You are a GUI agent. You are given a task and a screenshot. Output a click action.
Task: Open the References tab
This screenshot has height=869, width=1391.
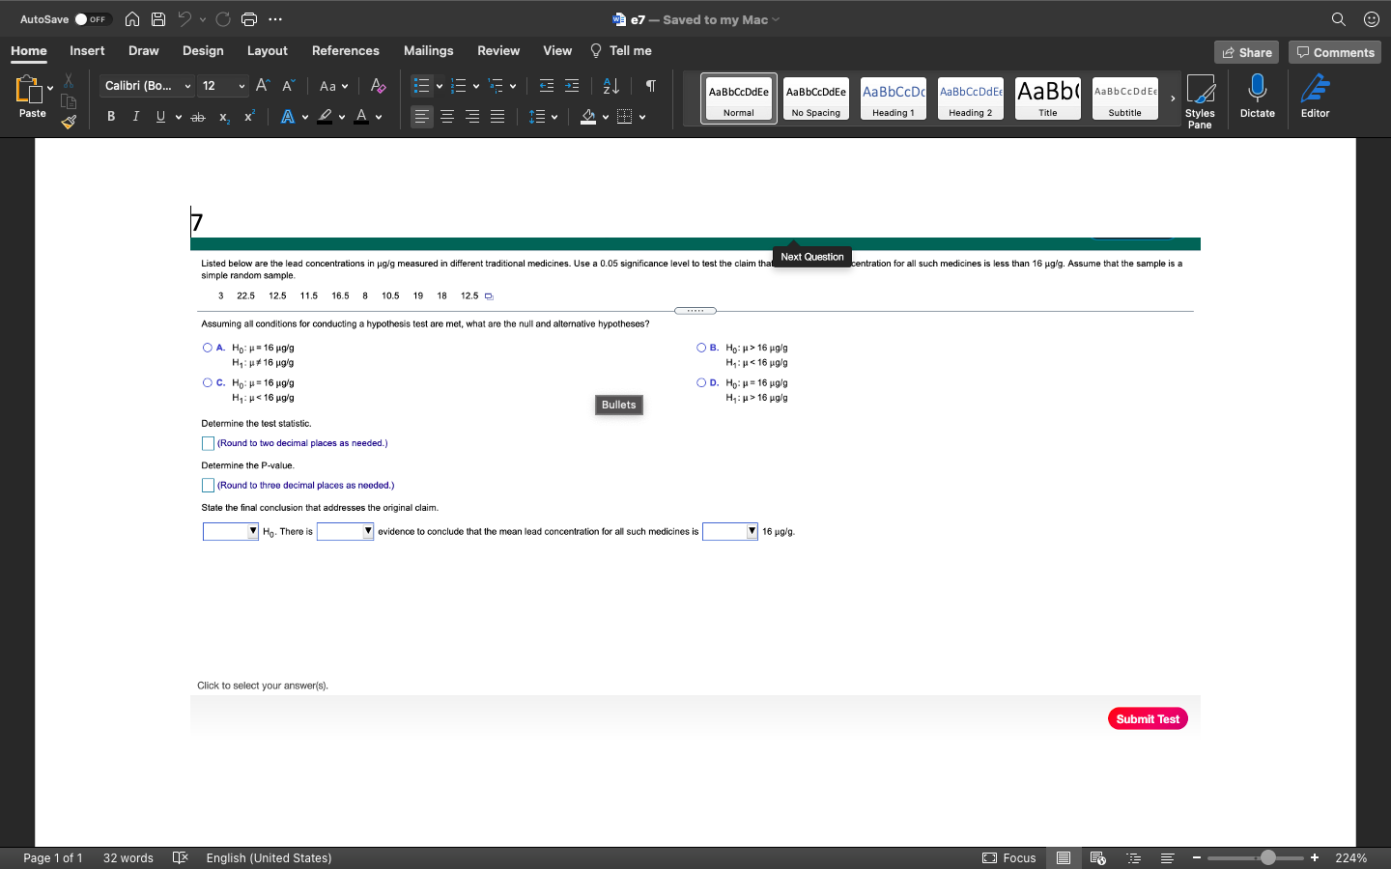(346, 51)
